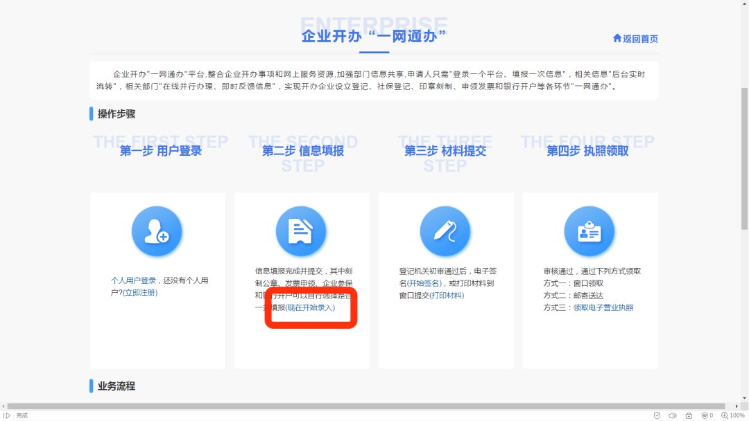This screenshot has width=749, height=421.
Task: Click the user login icon with plus sign
Action: 157,231
